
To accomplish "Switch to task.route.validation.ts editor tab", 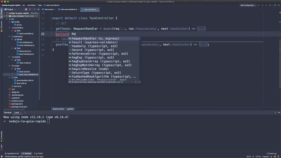I will coord(68,9).
